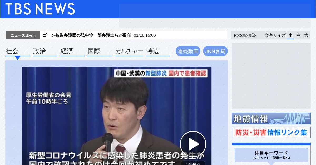Click the 01/16 15:06 timestamp

(145, 35)
